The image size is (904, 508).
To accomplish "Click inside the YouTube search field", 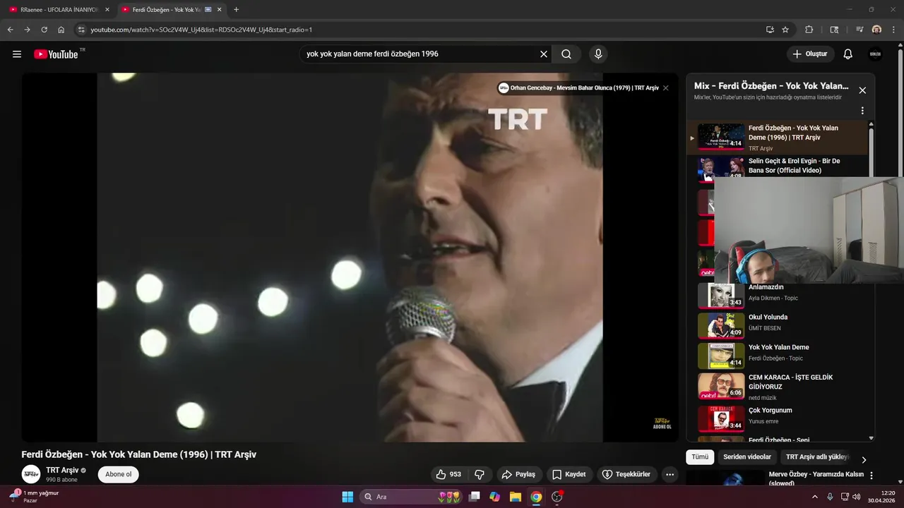I will (x=420, y=54).
